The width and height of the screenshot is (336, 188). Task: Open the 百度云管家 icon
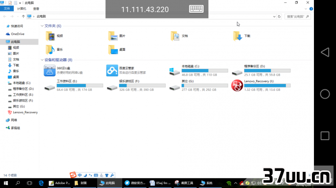point(112,70)
